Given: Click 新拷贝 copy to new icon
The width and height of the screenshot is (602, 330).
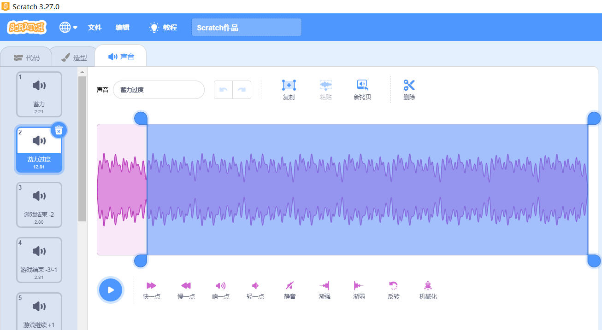Looking at the screenshot, I should point(362,90).
